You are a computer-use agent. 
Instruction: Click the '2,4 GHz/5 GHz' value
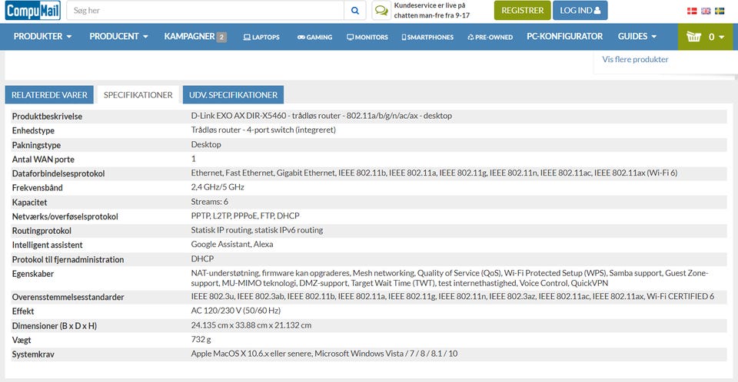click(218, 187)
